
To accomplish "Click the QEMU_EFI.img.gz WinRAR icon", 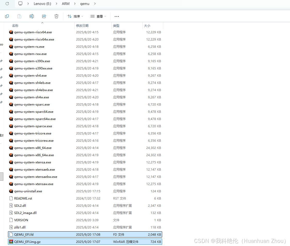I will tap(11, 242).
